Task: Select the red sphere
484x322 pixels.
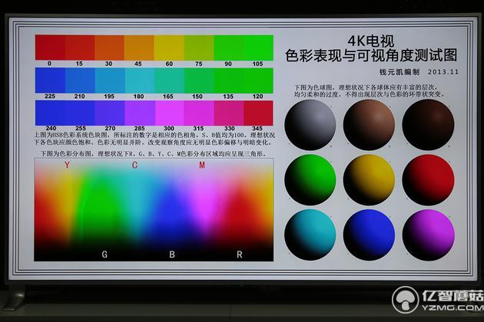Action: 428,179
